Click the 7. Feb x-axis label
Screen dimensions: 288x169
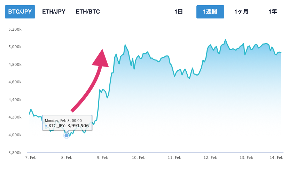[31, 158]
